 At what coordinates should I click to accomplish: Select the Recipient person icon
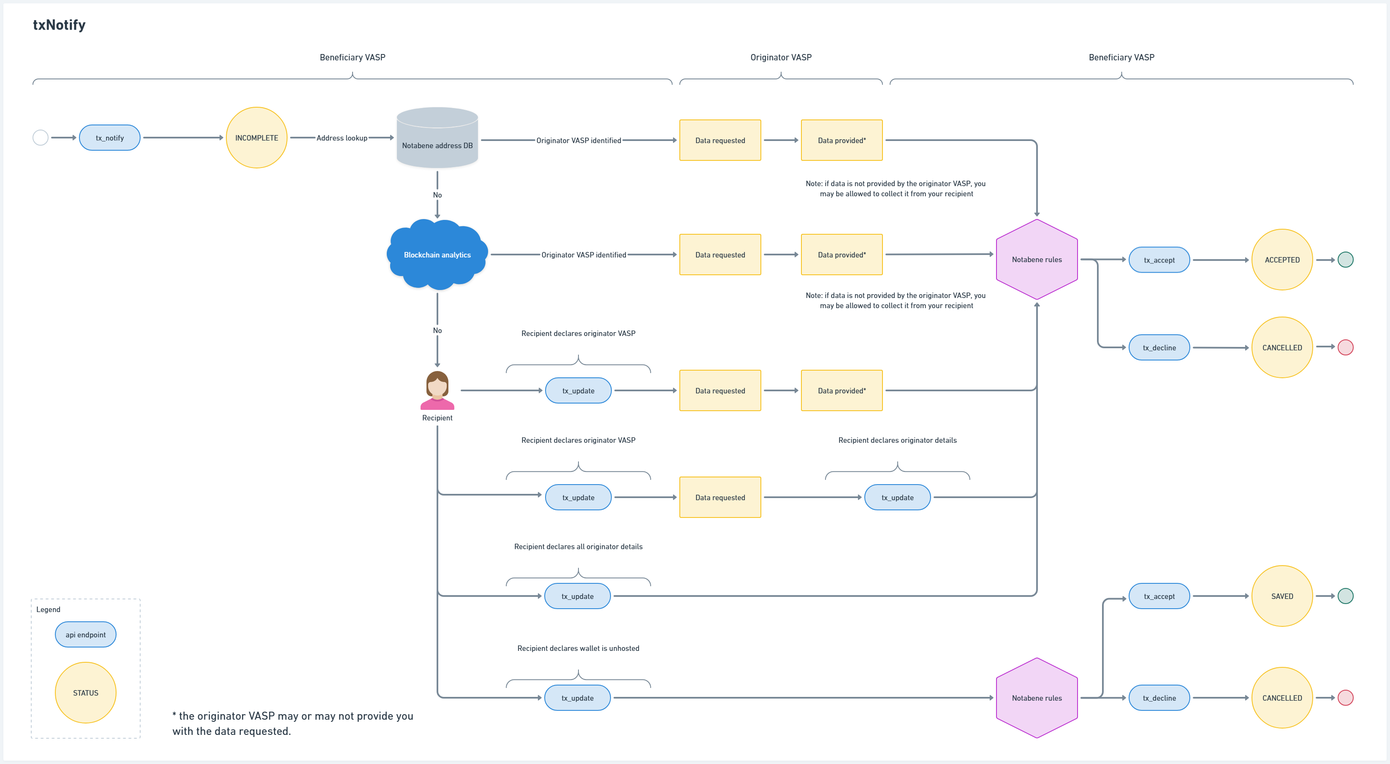pyautogui.click(x=437, y=391)
